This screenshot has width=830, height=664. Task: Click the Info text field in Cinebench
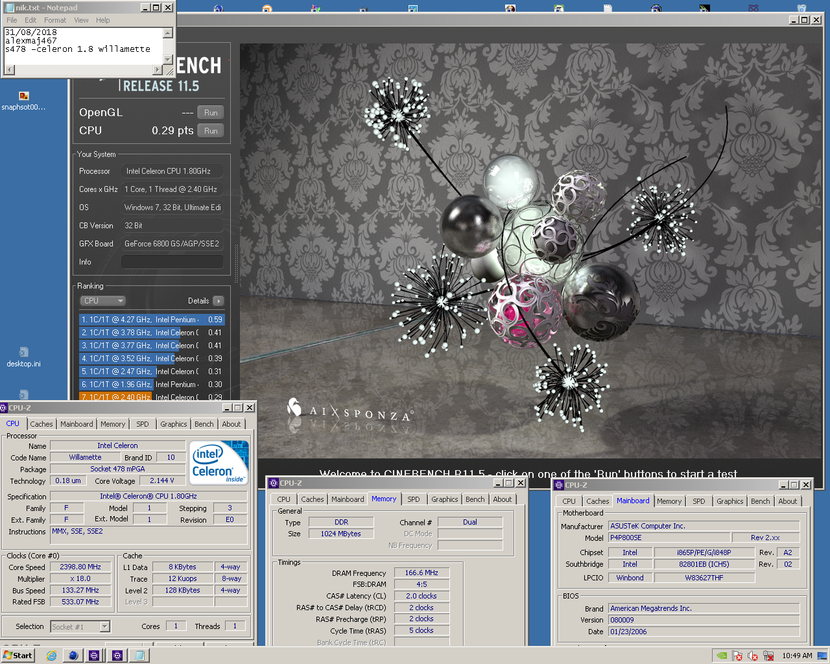coord(172,262)
